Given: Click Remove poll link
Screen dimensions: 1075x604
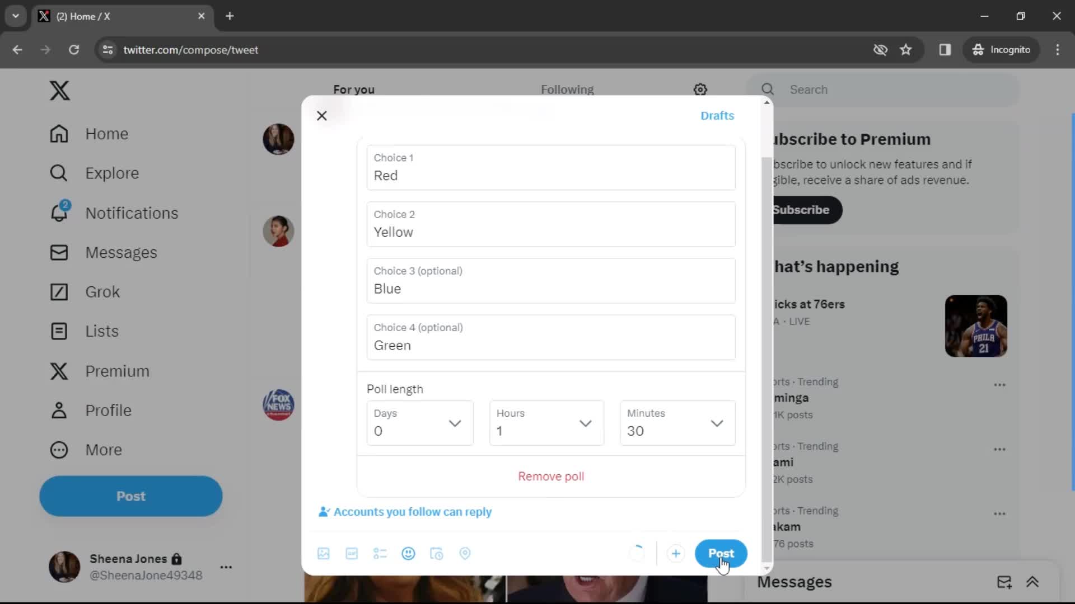Looking at the screenshot, I should pos(551,476).
